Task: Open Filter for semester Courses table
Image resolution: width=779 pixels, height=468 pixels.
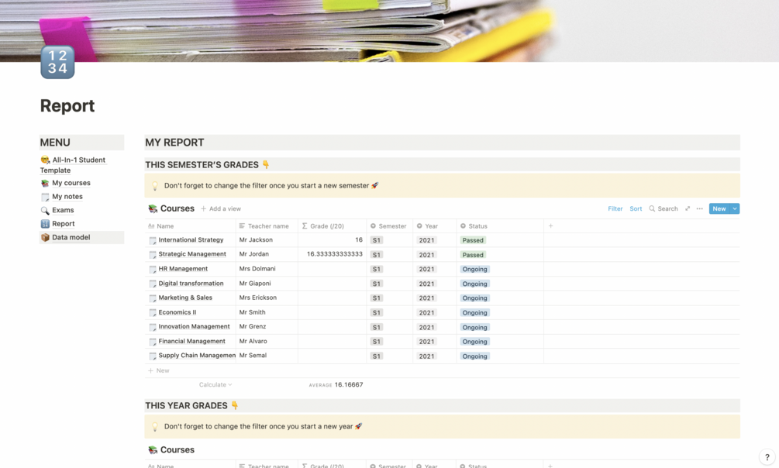Action: click(x=615, y=208)
